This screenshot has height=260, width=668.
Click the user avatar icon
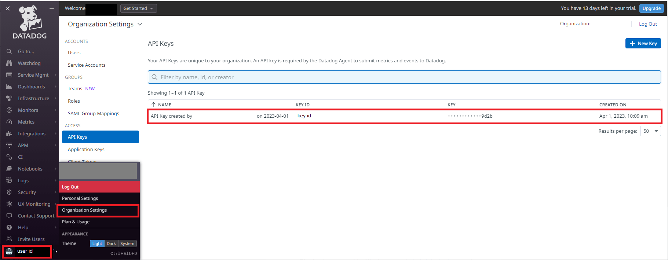click(x=9, y=251)
